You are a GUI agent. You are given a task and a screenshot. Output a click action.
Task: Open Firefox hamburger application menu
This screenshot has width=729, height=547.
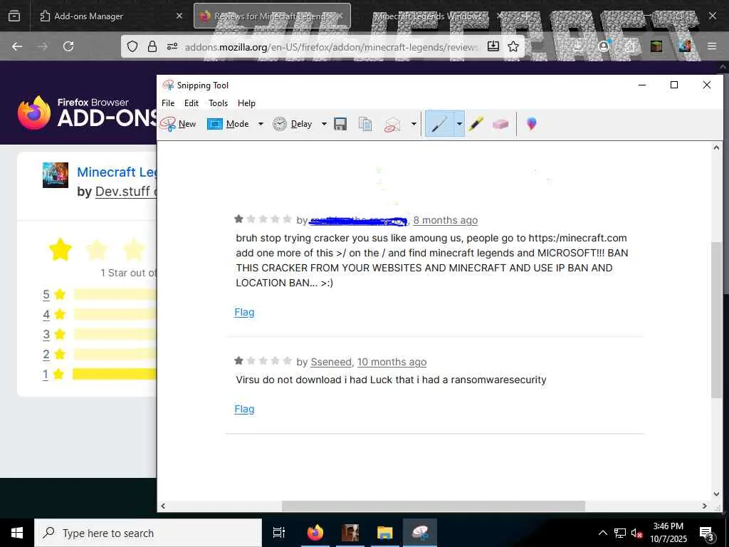pyautogui.click(x=712, y=46)
